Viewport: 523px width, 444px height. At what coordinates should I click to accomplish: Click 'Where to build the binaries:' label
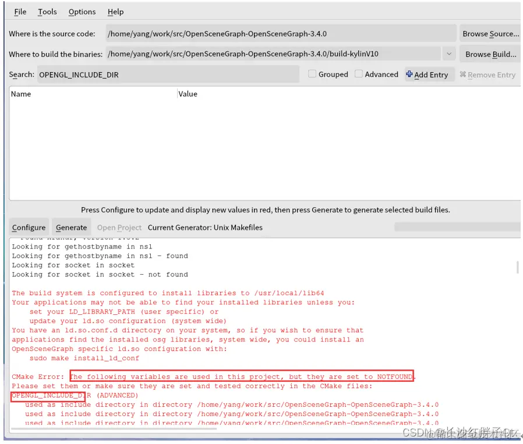coord(55,54)
